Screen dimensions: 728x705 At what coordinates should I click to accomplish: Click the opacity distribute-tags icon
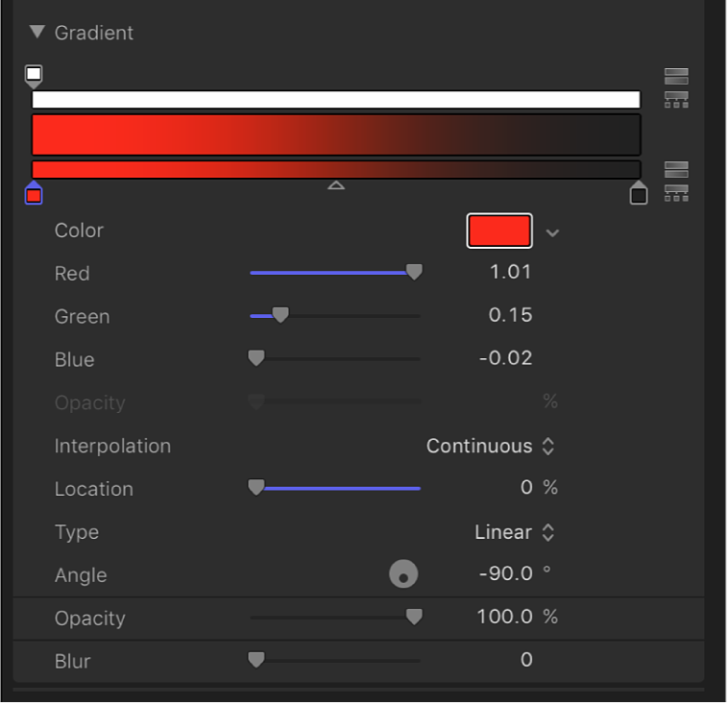(676, 99)
